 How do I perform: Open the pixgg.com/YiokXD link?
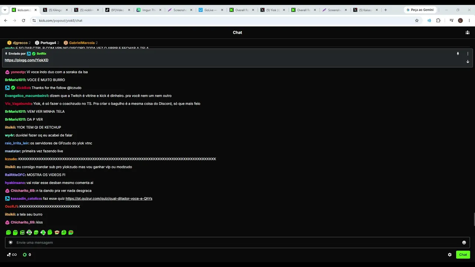click(26, 60)
